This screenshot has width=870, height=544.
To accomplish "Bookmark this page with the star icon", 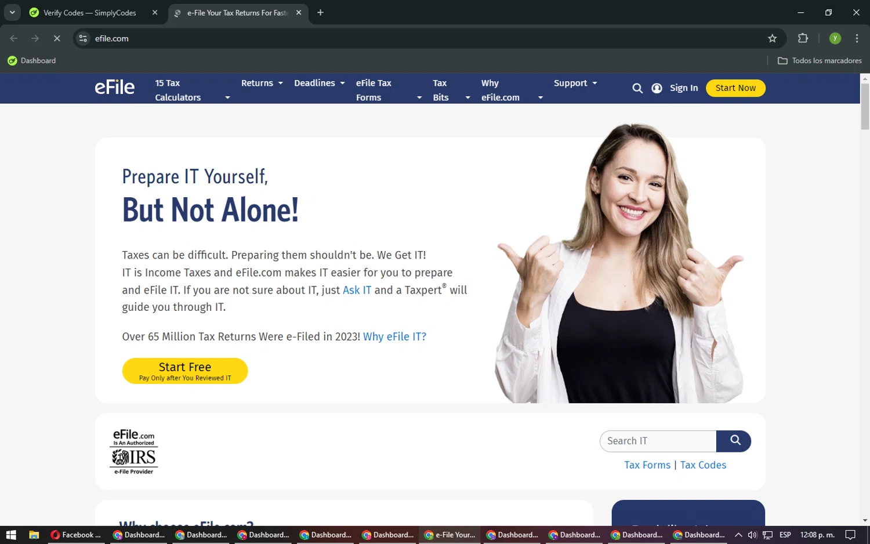I will tap(772, 38).
